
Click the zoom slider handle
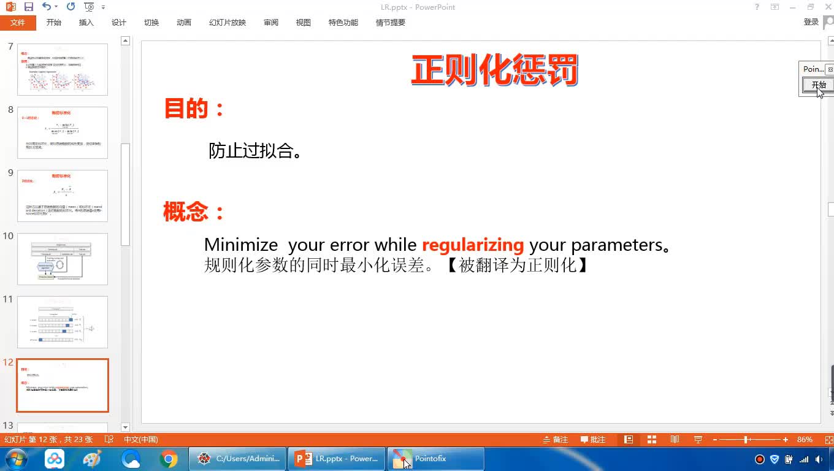coord(746,440)
